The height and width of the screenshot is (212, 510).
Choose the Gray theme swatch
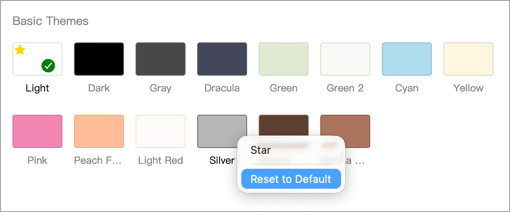pos(161,59)
